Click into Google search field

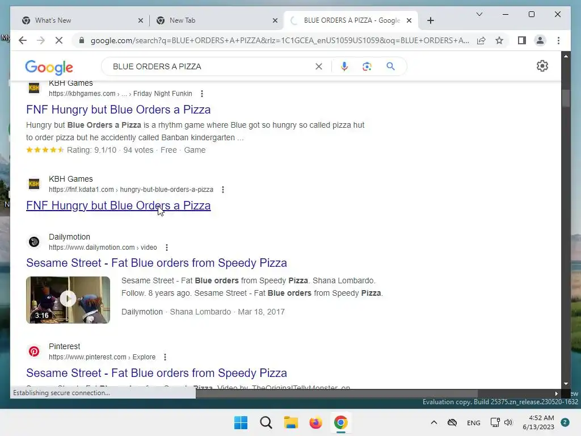[211, 66]
